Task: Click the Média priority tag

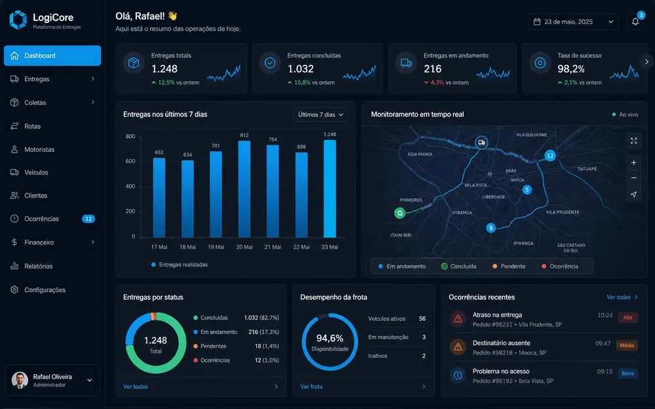Action: point(627,346)
